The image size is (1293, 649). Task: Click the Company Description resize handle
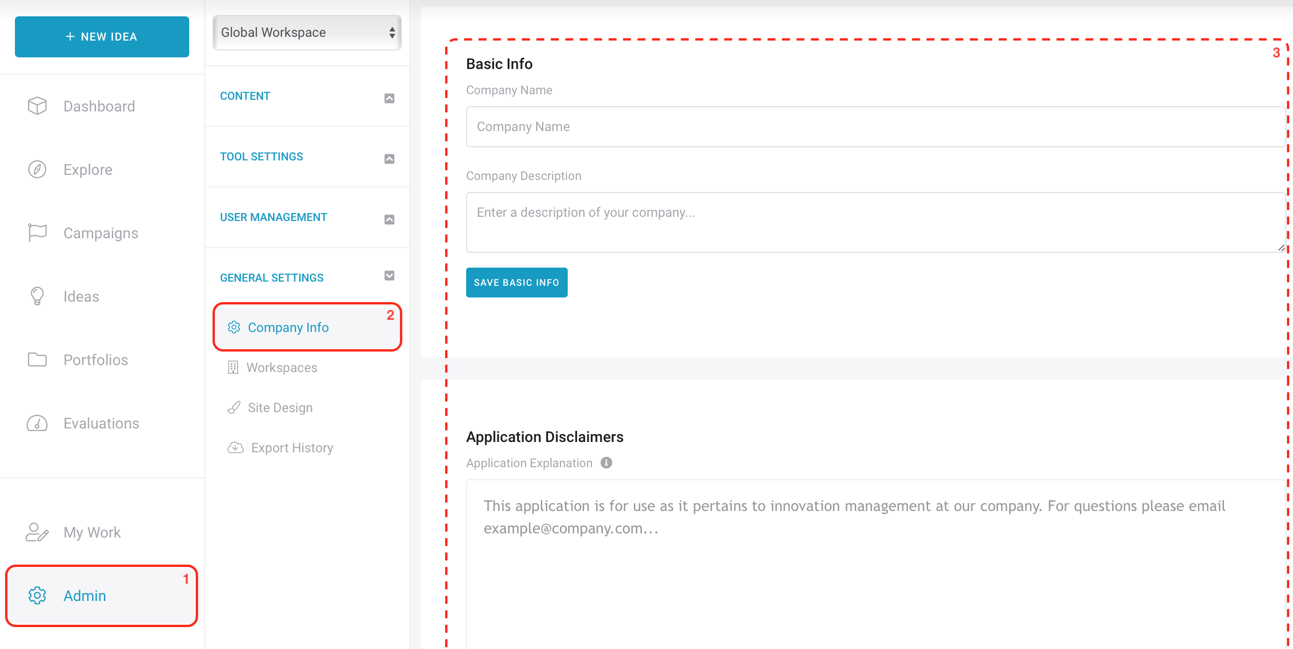click(x=1280, y=248)
